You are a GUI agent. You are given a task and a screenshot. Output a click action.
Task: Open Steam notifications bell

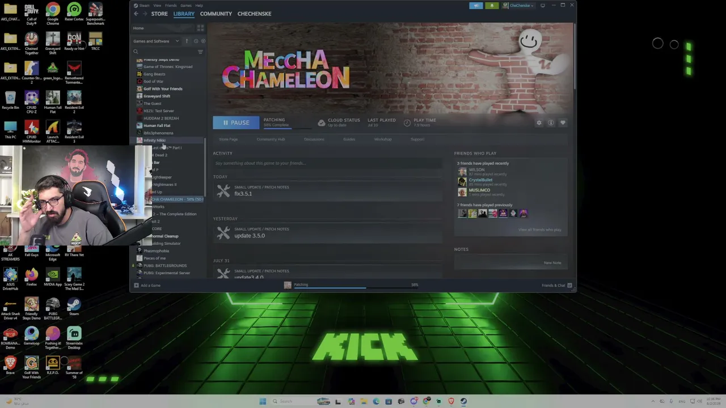(x=492, y=6)
